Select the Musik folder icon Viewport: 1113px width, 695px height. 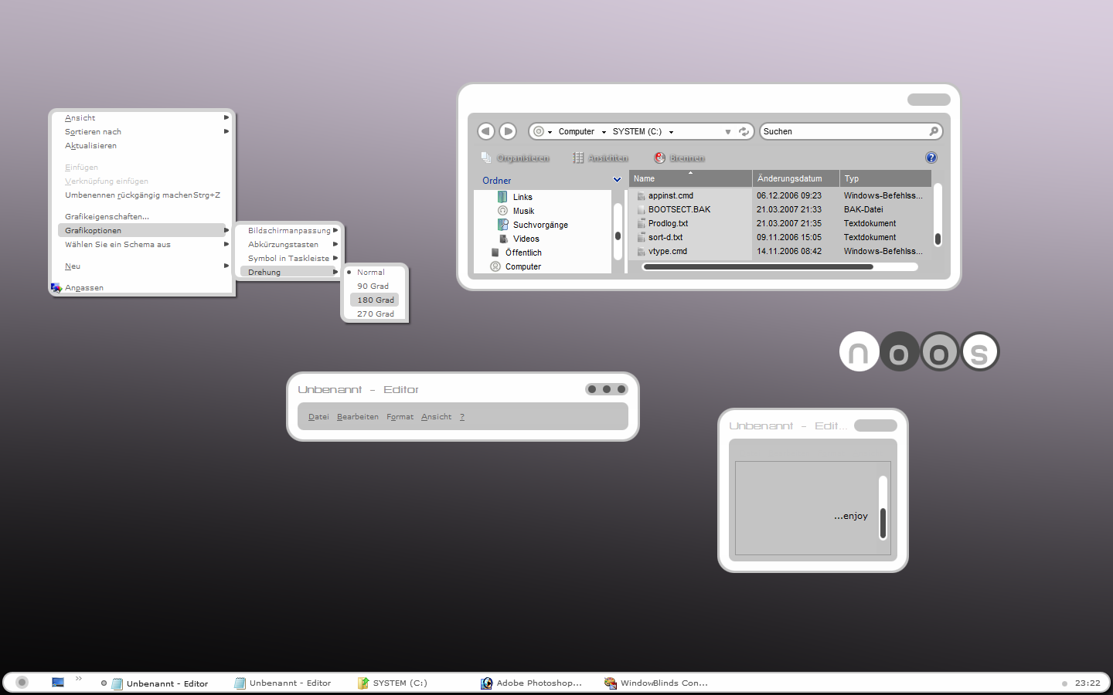click(502, 211)
